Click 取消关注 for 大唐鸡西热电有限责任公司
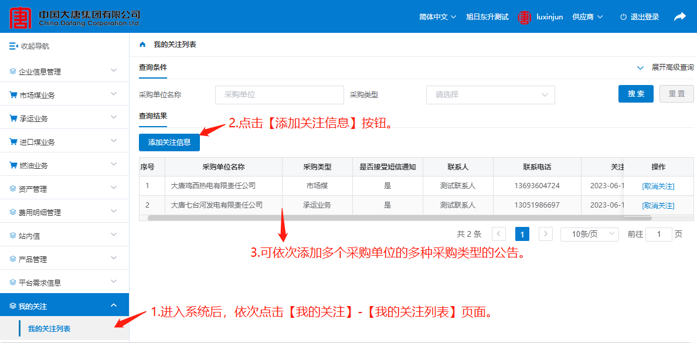Image resolution: width=697 pixels, height=343 pixels. [658, 186]
